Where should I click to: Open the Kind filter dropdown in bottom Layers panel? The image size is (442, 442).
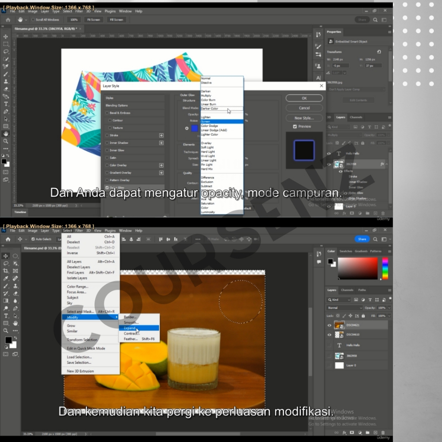point(339,300)
